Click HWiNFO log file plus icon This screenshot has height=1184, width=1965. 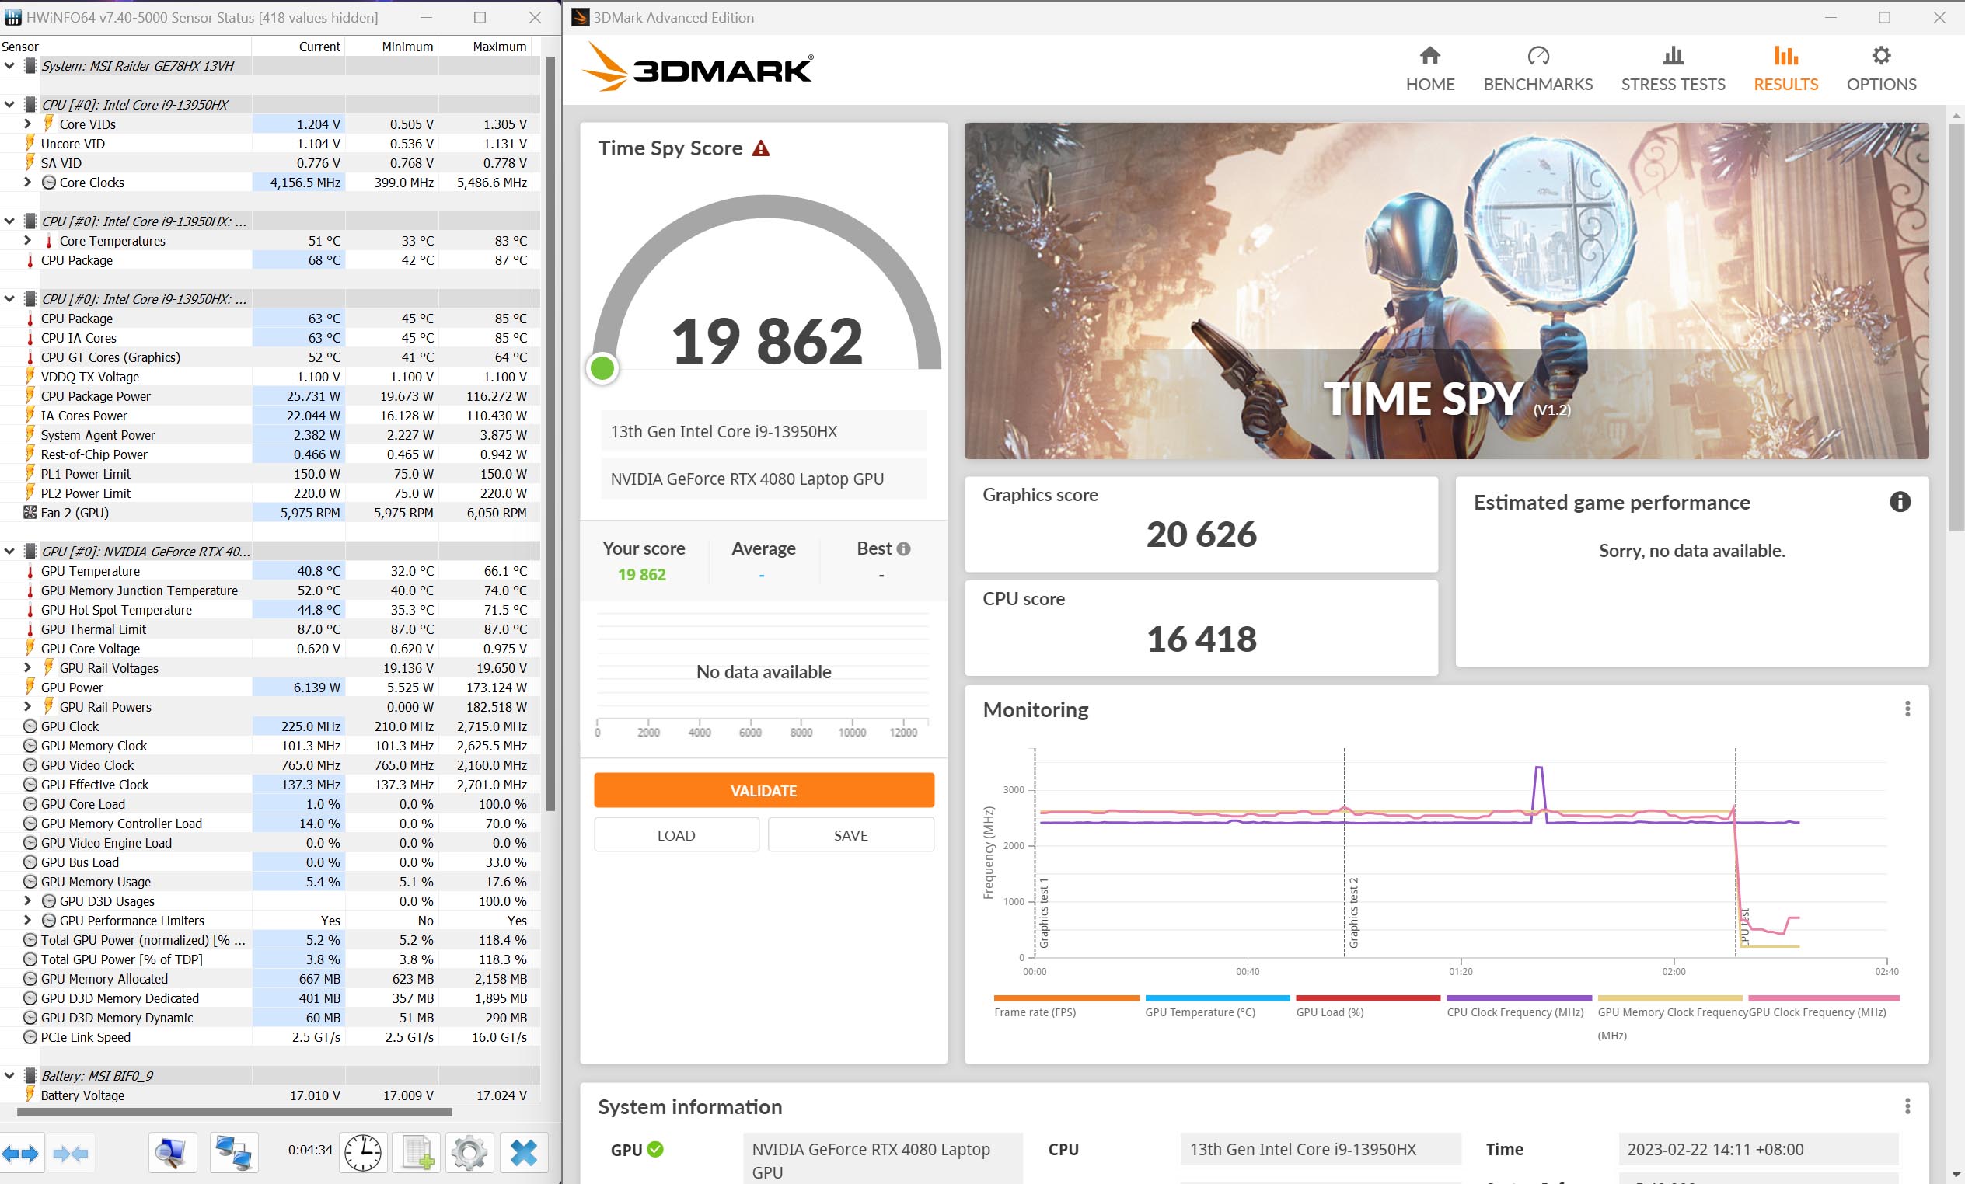(x=418, y=1153)
